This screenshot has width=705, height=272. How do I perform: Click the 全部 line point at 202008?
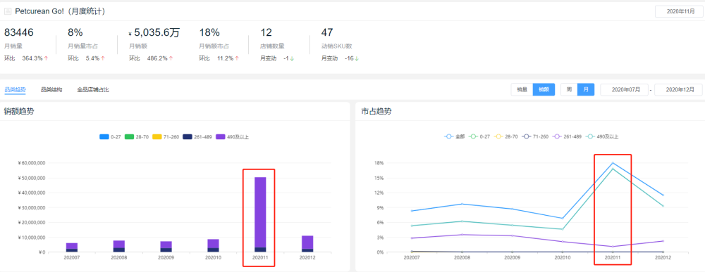click(x=462, y=204)
